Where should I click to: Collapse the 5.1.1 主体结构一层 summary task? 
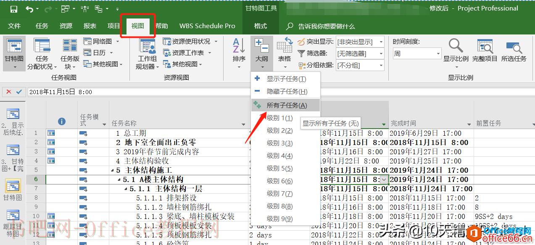(x=126, y=189)
